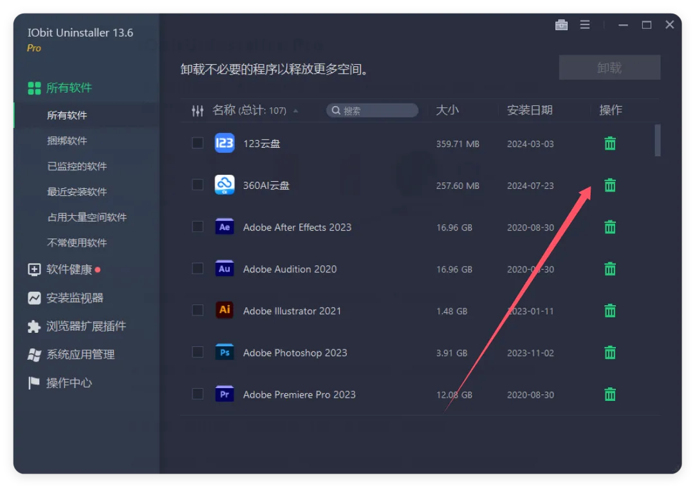695x487 pixels.
Task: Click the 359.71 MB size value
Action: (x=458, y=144)
